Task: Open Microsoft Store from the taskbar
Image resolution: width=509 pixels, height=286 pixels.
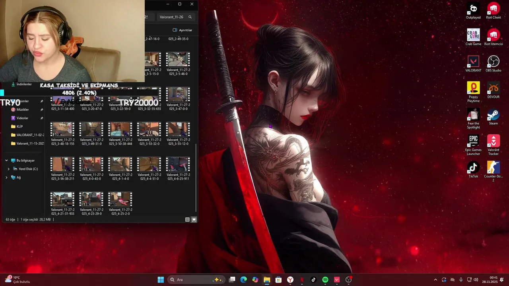Action: pyautogui.click(x=278, y=280)
